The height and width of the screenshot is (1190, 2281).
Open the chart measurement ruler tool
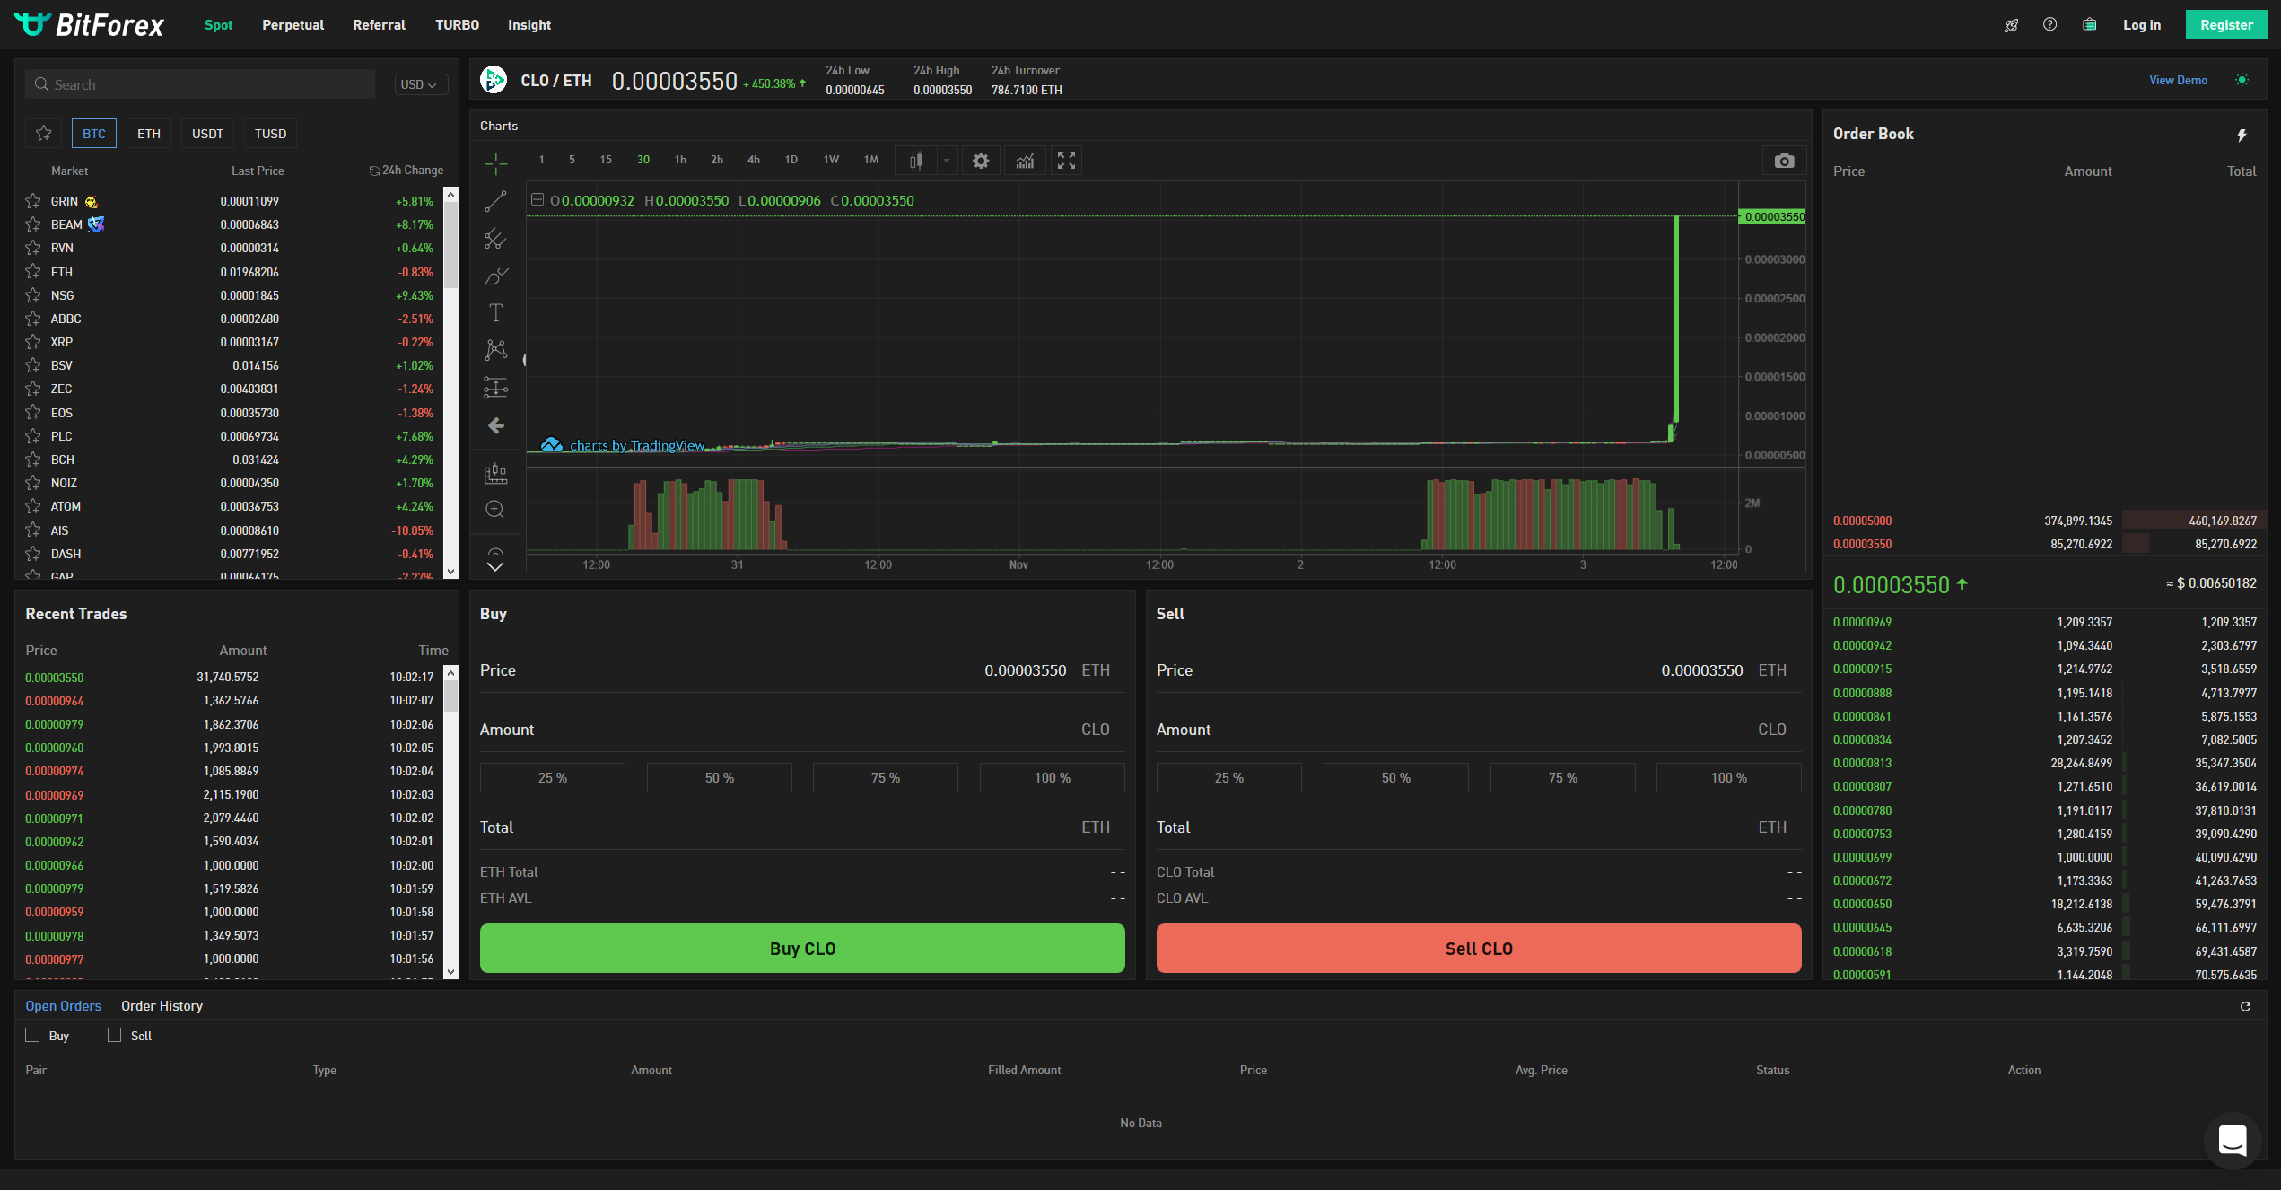pos(495,473)
